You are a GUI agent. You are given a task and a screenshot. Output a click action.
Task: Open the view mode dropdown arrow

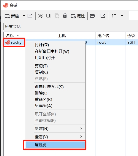pyautogui.click(x=122, y=16)
